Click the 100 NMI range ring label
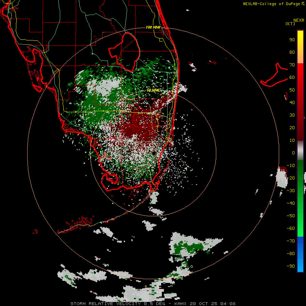 [153, 27]
